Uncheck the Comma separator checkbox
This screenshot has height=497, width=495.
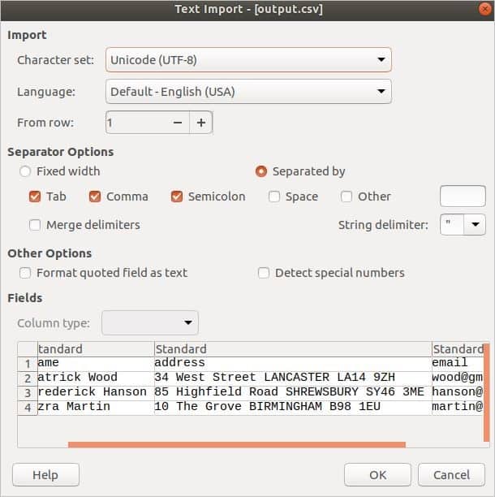[95, 197]
